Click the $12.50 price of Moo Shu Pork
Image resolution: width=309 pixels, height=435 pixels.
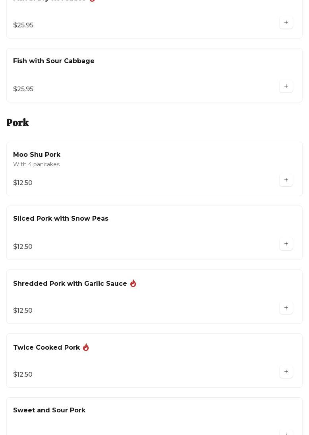click(x=23, y=183)
